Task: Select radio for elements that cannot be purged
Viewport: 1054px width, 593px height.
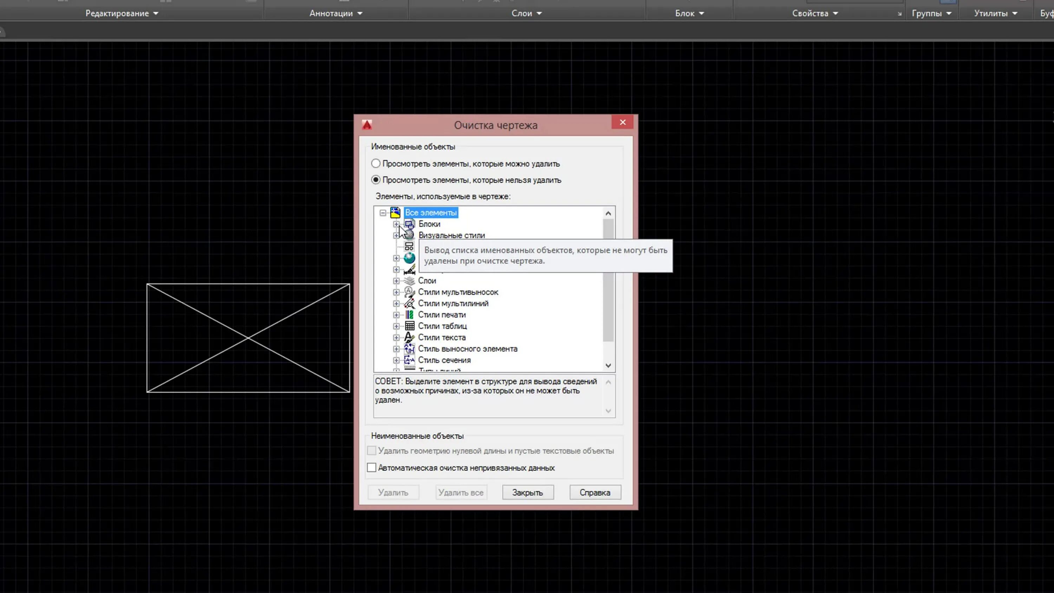Action: pyautogui.click(x=376, y=180)
